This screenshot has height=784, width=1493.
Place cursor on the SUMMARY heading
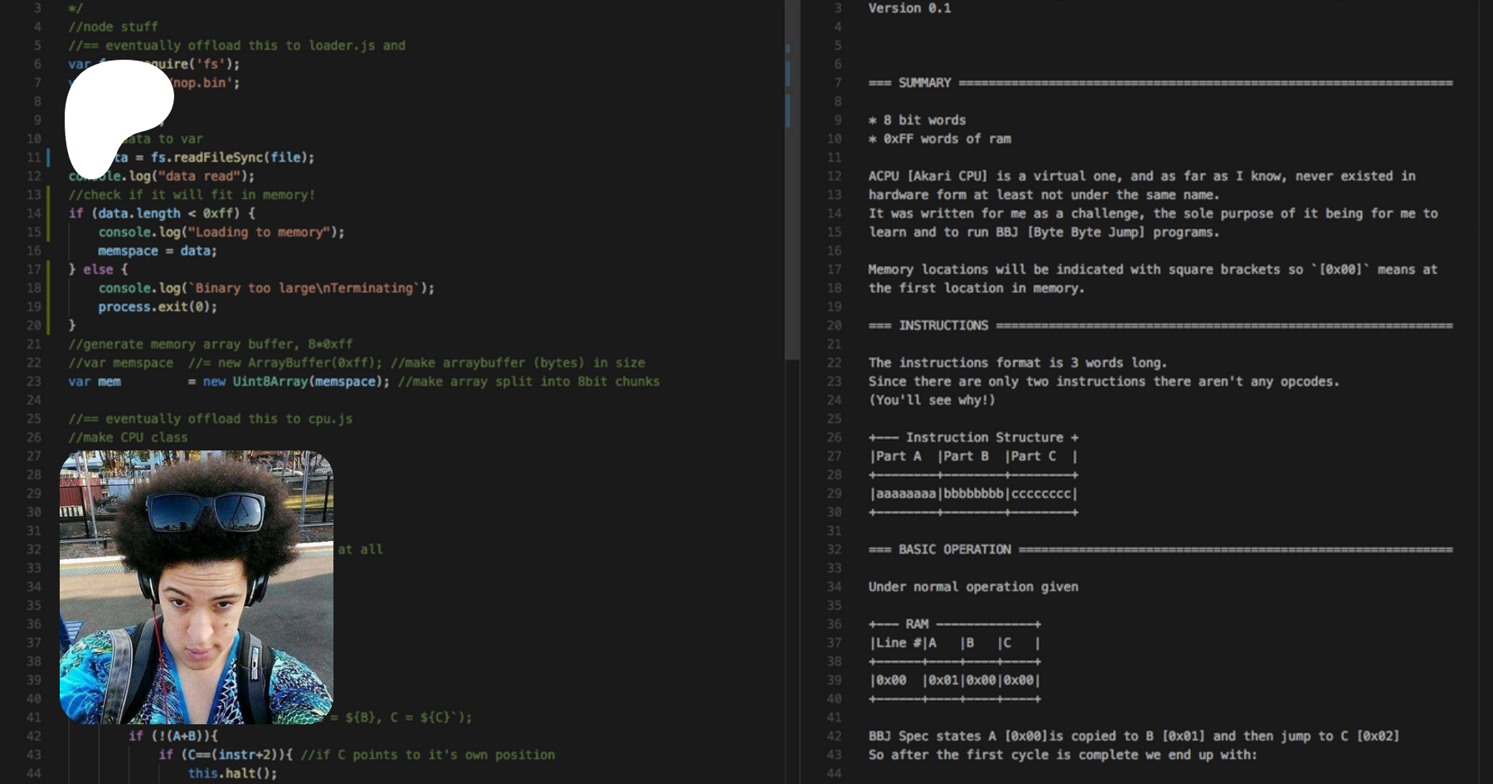coord(924,83)
